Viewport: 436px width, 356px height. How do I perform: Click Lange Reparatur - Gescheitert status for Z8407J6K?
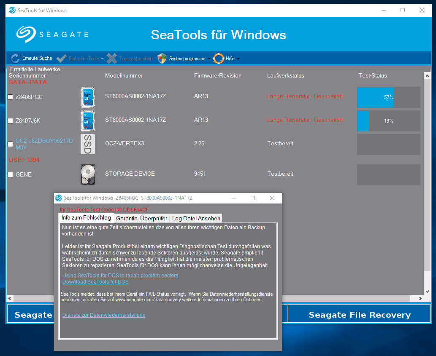click(305, 120)
